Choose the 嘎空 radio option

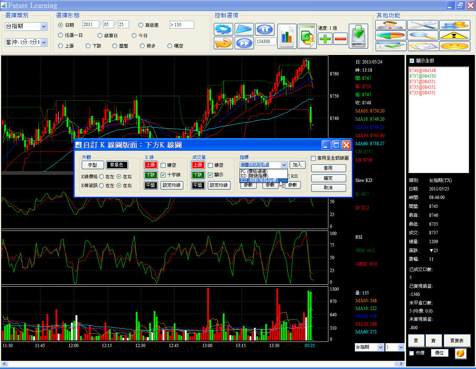[x=170, y=46]
